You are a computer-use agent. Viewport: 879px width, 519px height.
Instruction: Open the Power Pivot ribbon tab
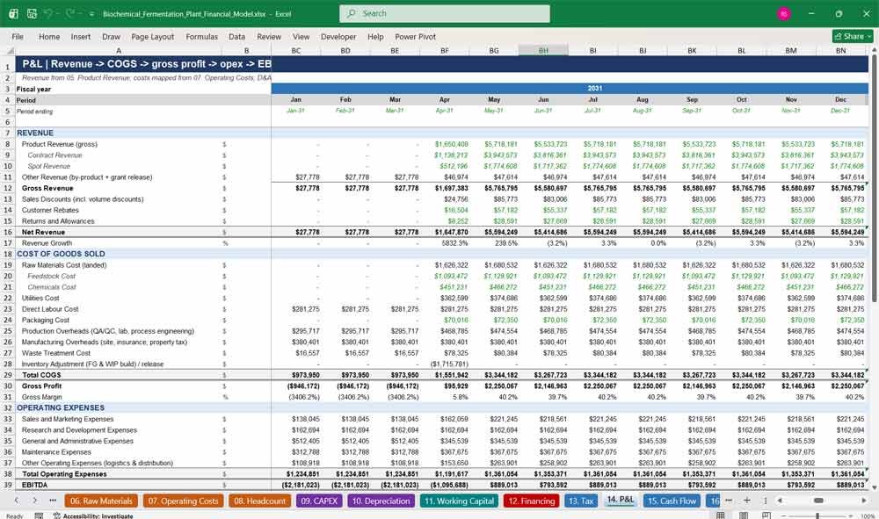416,36
